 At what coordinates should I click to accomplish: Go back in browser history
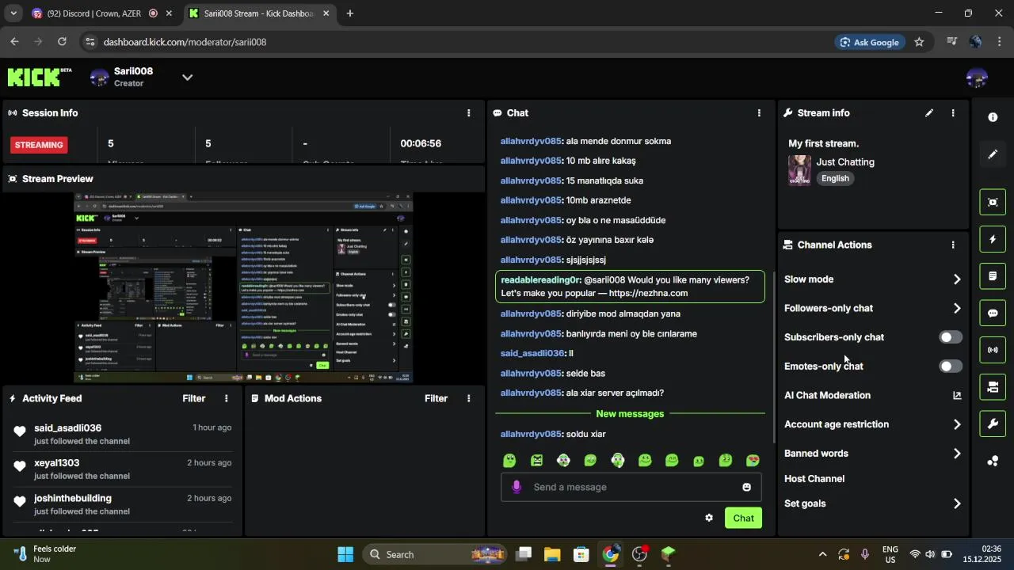[x=14, y=42]
